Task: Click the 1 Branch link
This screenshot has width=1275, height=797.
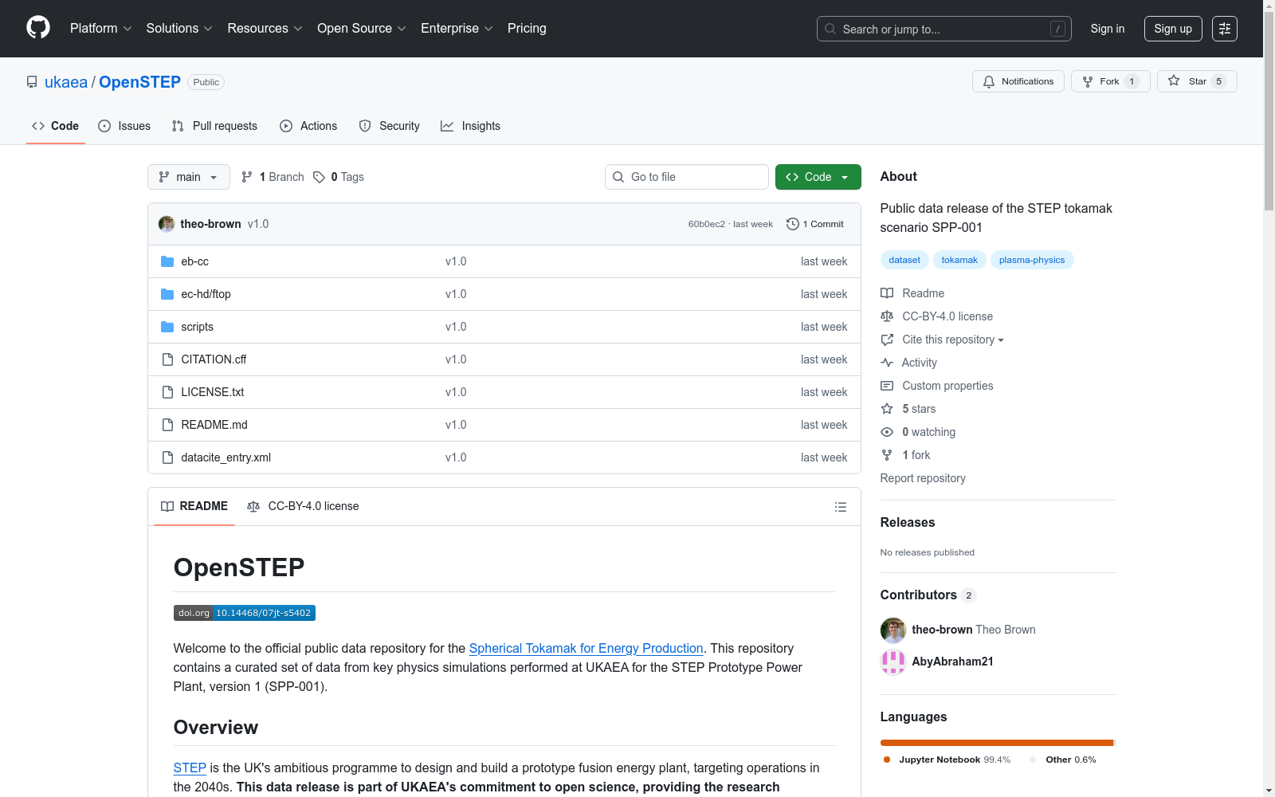Action: click(273, 177)
